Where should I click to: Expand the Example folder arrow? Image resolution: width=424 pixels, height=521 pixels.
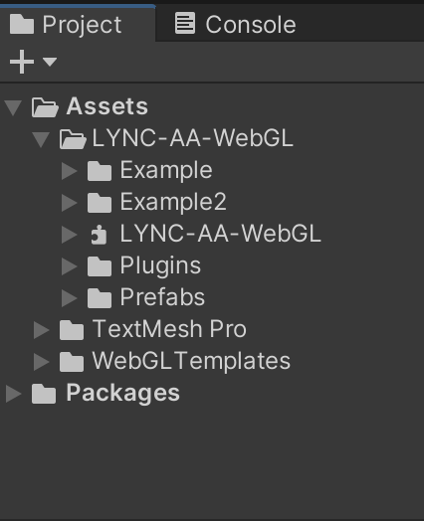point(69,171)
